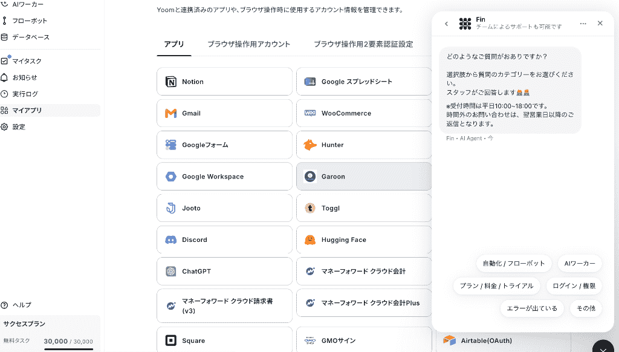
Task: Click the ヘルプ question mark icon
Action: coord(4,305)
